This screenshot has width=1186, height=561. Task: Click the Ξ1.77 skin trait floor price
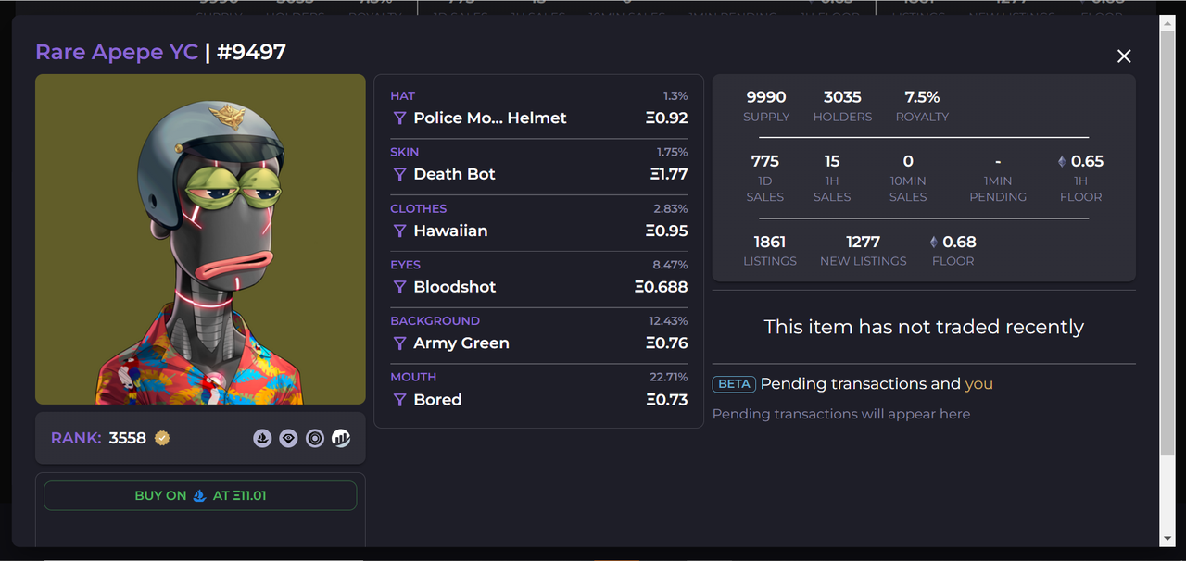tap(669, 175)
